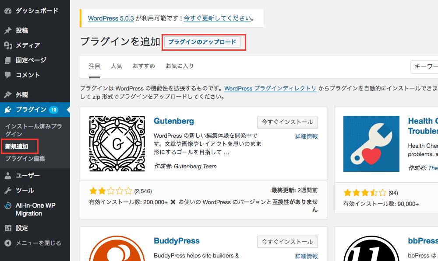The image size is (438, 261).
Task: Install Gutenberg with 今すぐインストール button
Action: pyautogui.click(x=287, y=122)
